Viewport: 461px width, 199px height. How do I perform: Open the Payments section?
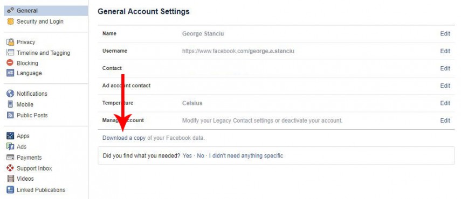[x=29, y=158]
